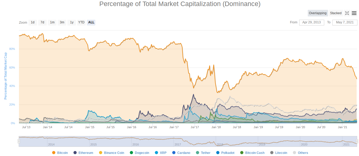Toggle the Others legend item
The height and width of the screenshot is (156, 359).
coord(300,153)
